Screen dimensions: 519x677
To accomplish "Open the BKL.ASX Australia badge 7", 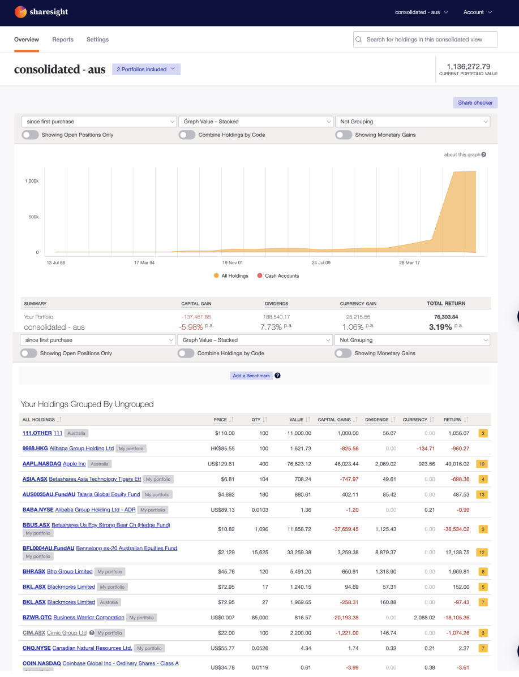I will pos(483,602).
